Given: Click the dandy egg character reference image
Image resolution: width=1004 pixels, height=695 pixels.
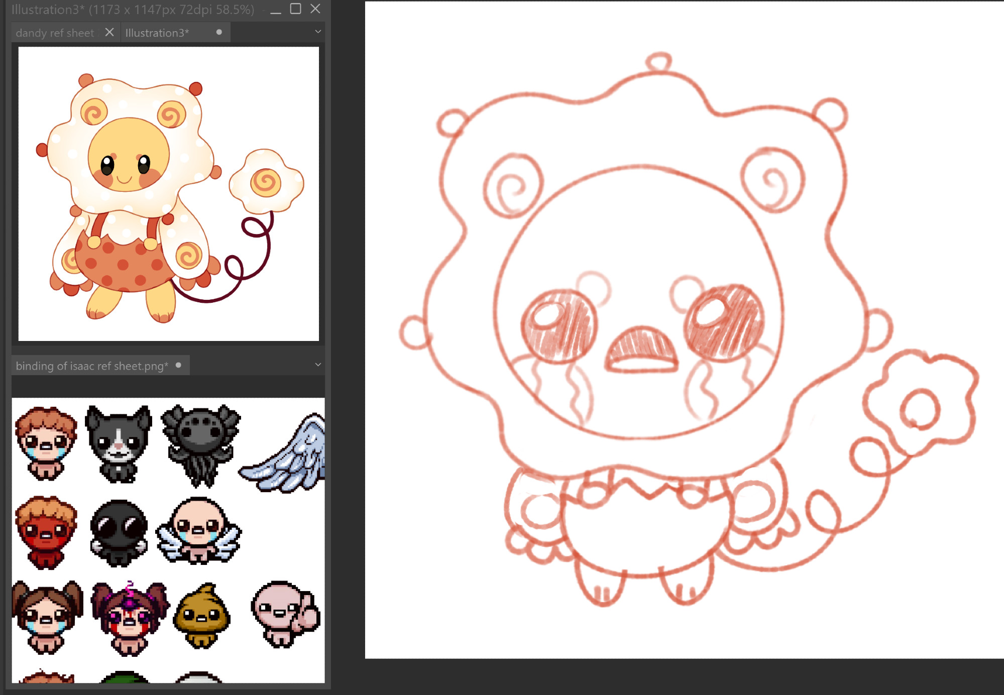Looking at the screenshot, I should click(x=169, y=194).
